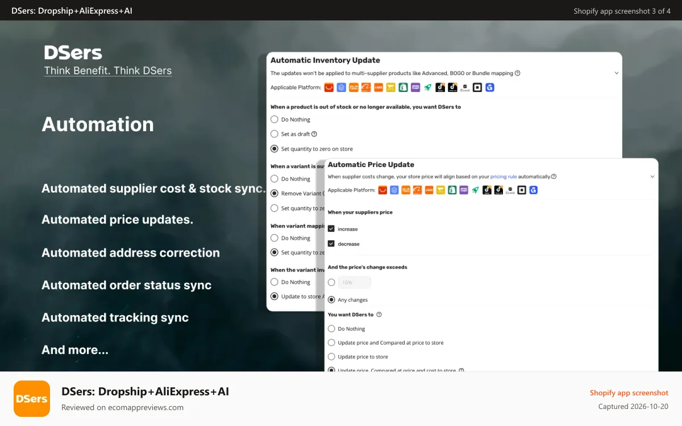Click the help icon after Bundle mapping text
Image resolution: width=682 pixels, height=426 pixels.
click(x=518, y=73)
